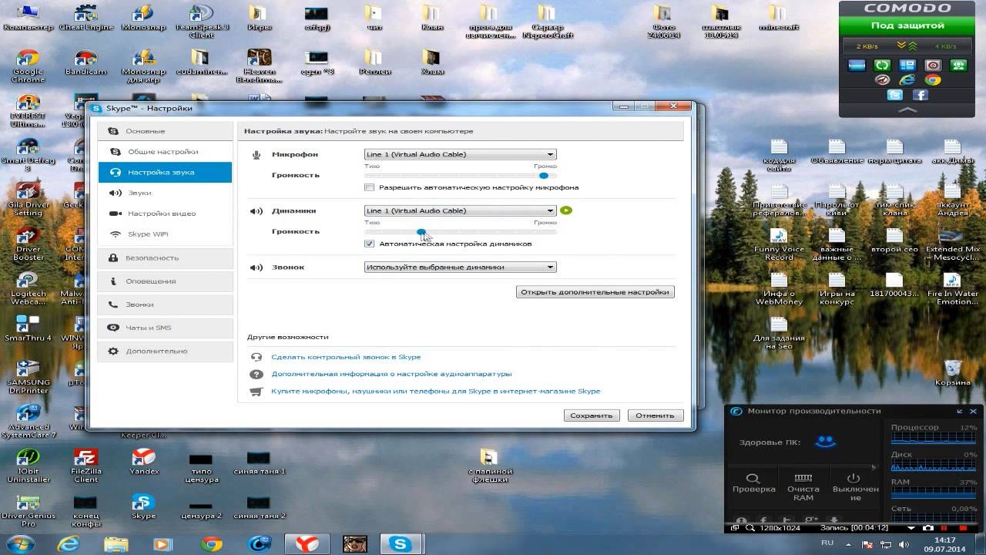Click shopping cart icon for Skype store
This screenshot has width=986, height=555.
tap(257, 392)
